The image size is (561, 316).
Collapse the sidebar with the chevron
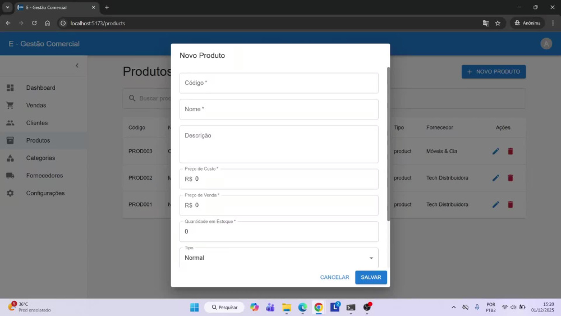(x=77, y=66)
